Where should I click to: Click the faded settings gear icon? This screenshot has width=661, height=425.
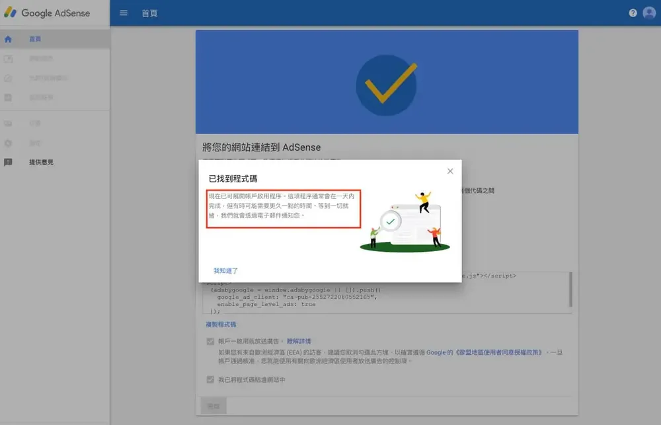pos(8,143)
